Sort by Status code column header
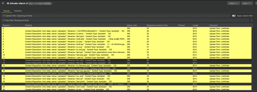Viewport: 257px width, 92px height. click(x=132, y=25)
